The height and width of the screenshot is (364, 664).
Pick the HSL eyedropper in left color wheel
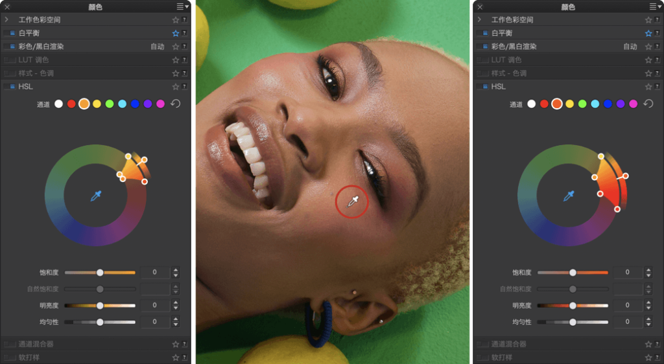coord(96,196)
